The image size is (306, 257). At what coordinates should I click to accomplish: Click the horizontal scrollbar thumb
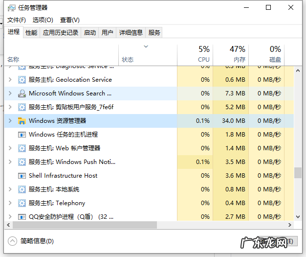point(85,225)
